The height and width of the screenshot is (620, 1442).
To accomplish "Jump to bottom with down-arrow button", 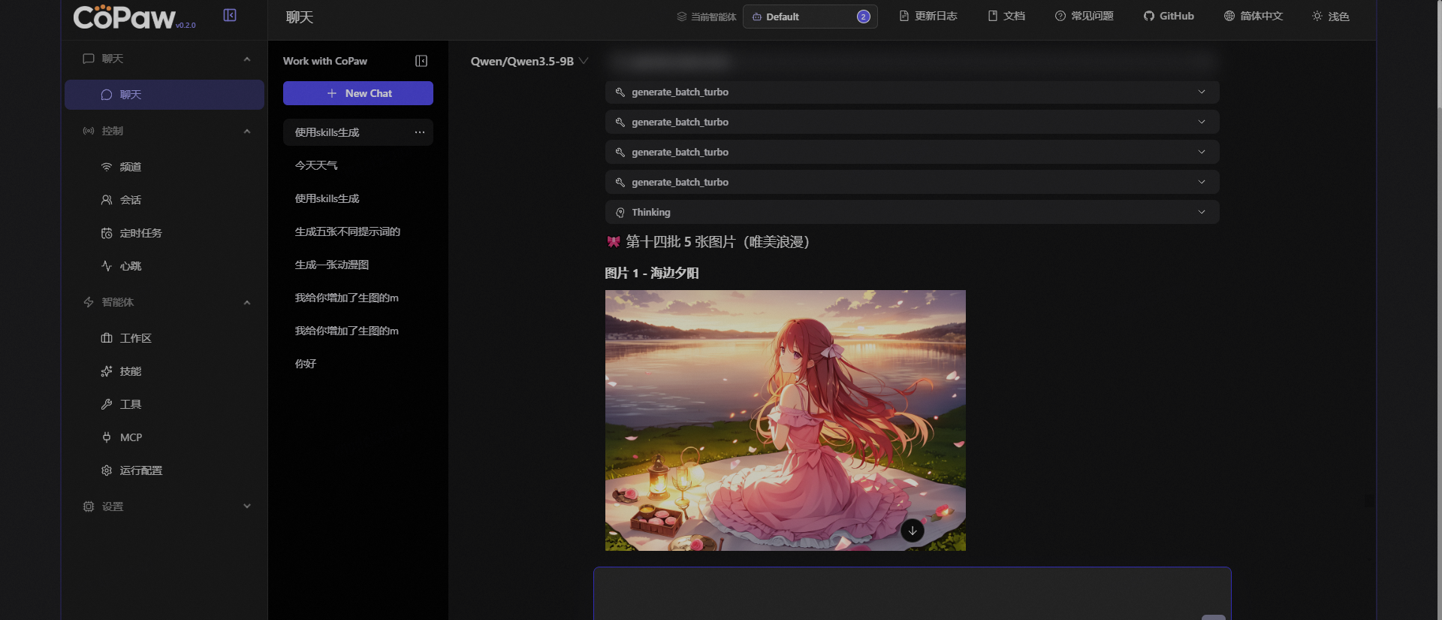I will [x=913, y=531].
